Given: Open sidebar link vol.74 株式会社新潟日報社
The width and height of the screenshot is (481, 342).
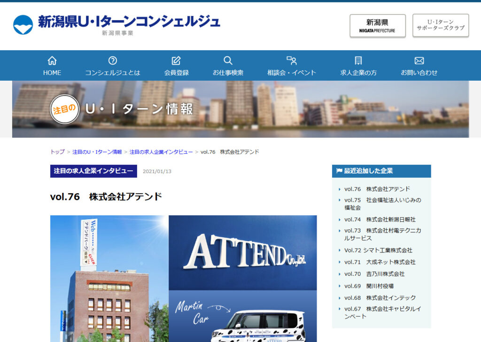Looking at the screenshot, I should [x=380, y=220].
